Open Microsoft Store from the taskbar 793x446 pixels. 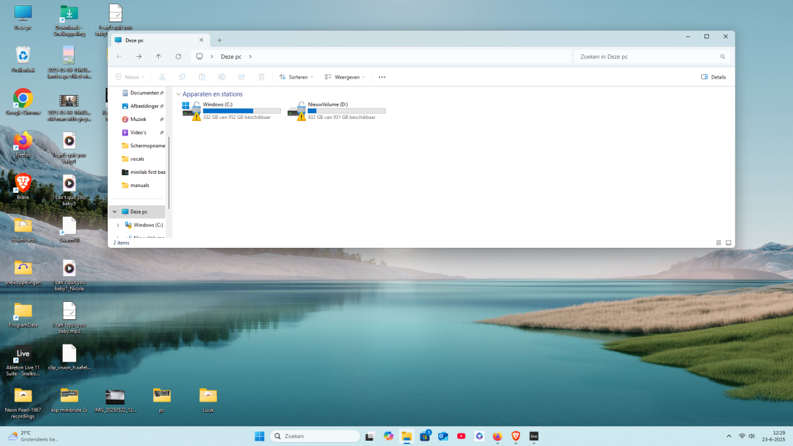pos(425,436)
